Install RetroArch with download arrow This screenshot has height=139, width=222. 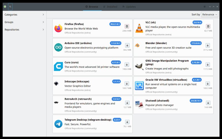click(x=127, y=103)
